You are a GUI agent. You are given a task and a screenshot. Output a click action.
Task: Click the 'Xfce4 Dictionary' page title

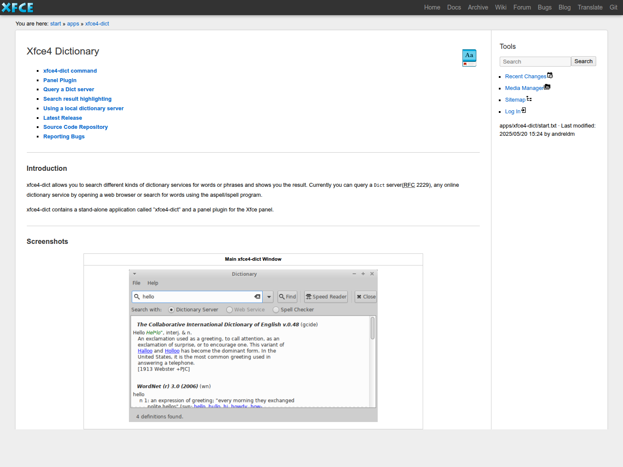[x=63, y=51]
